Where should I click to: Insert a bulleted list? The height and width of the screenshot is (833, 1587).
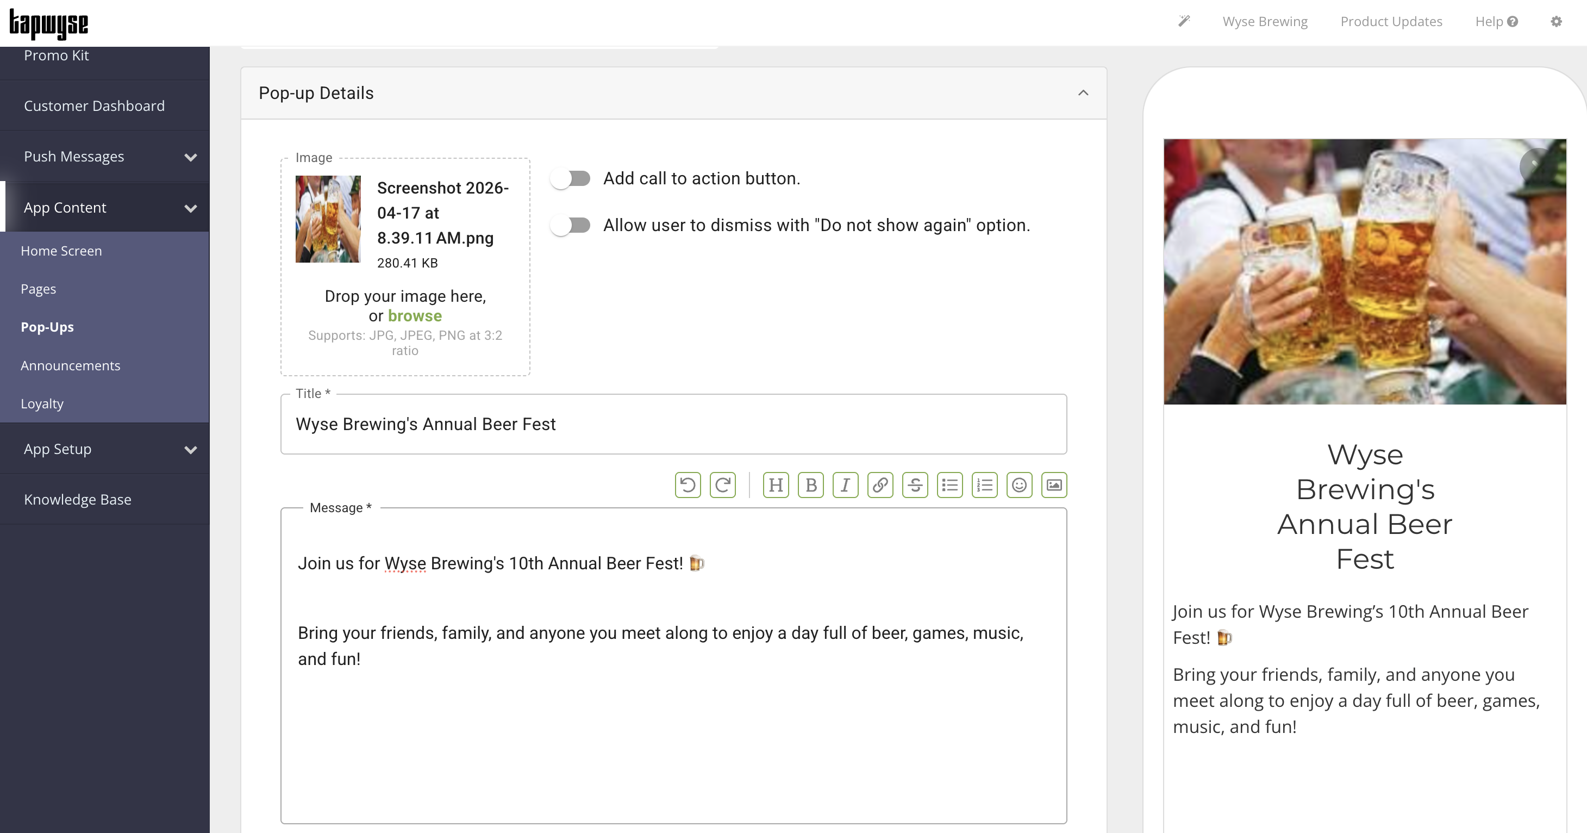click(x=950, y=485)
